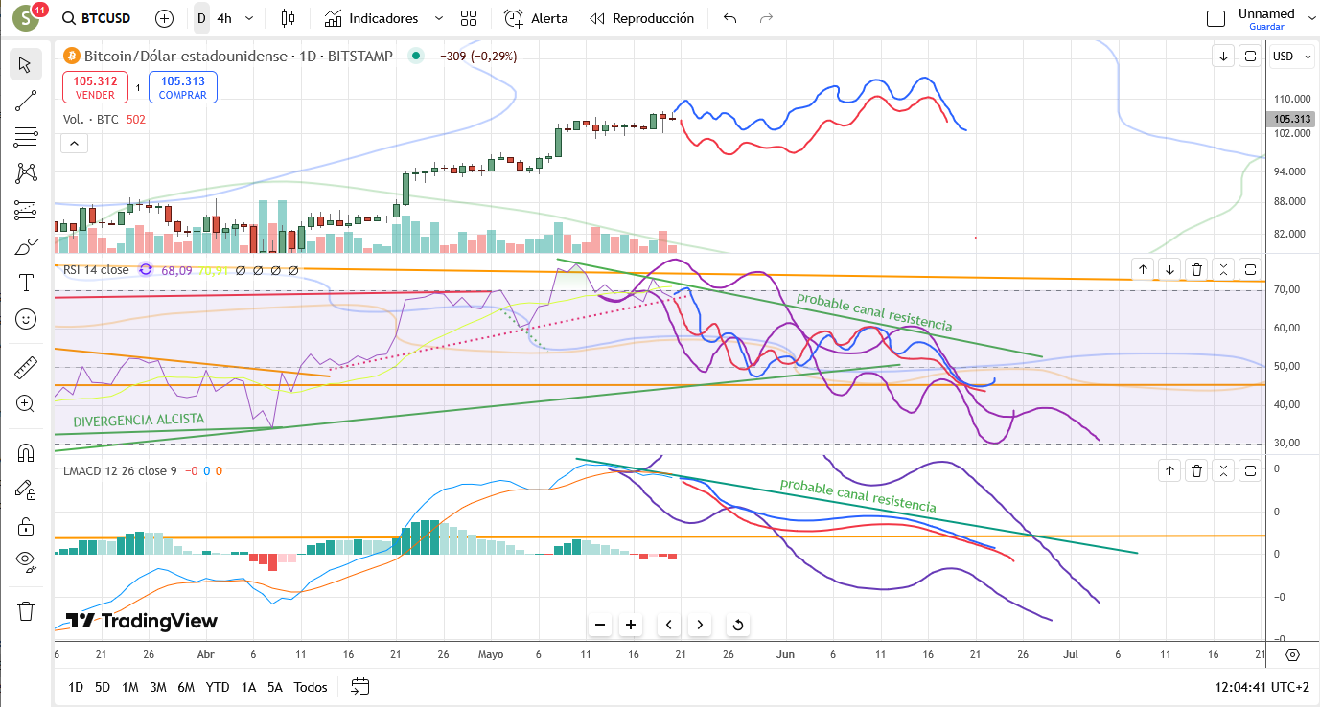The height and width of the screenshot is (707, 1320).
Task: Delete the RSI pane
Action: pos(1196,269)
